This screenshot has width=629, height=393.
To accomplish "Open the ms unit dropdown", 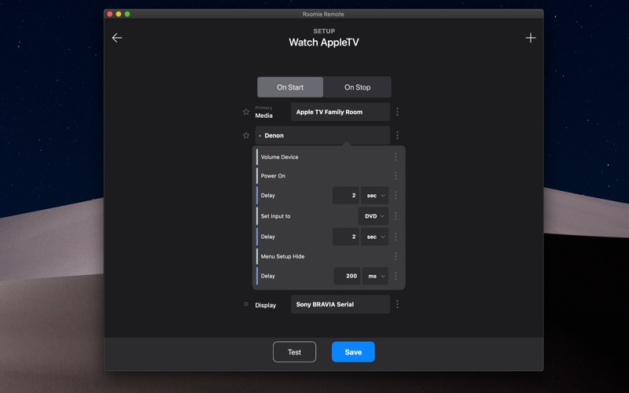I will [375, 276].
